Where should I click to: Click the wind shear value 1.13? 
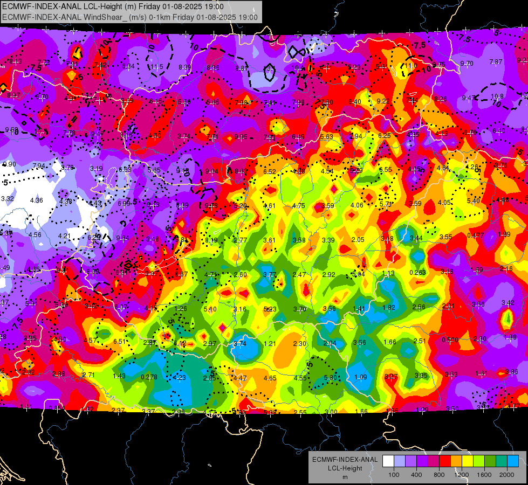(388, 273)
